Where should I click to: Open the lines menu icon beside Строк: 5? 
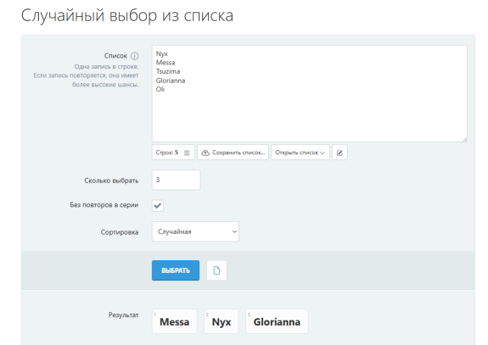tap(187, 153)
